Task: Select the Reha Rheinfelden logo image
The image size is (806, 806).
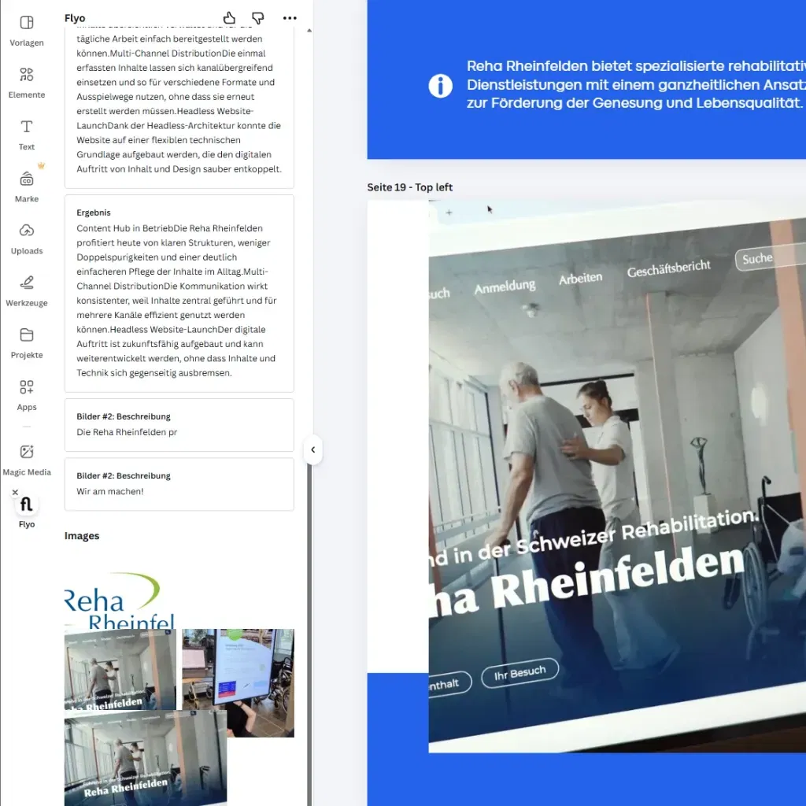Action: [x=120, y=599]
